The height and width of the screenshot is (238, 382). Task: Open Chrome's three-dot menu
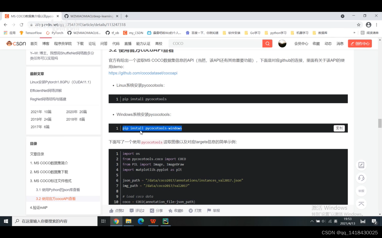(376, 25)
